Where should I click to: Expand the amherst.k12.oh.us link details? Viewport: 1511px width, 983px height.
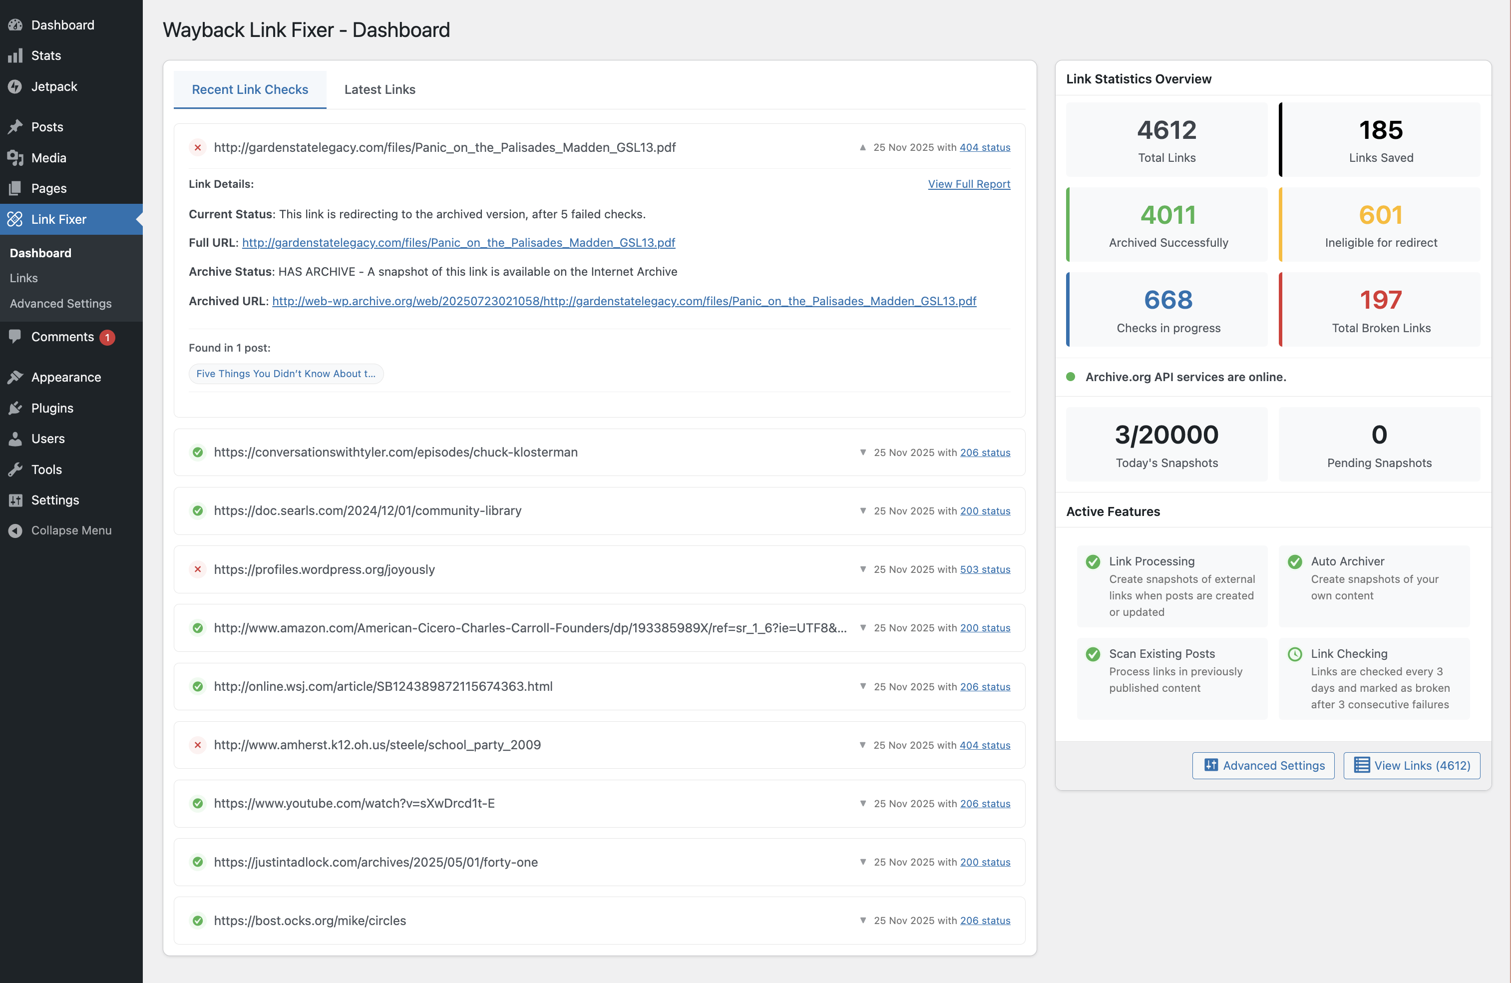tap(862, 746)
